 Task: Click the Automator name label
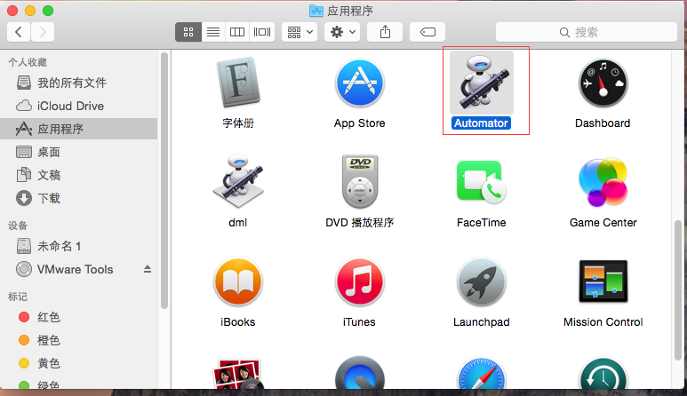coord(481,123)
